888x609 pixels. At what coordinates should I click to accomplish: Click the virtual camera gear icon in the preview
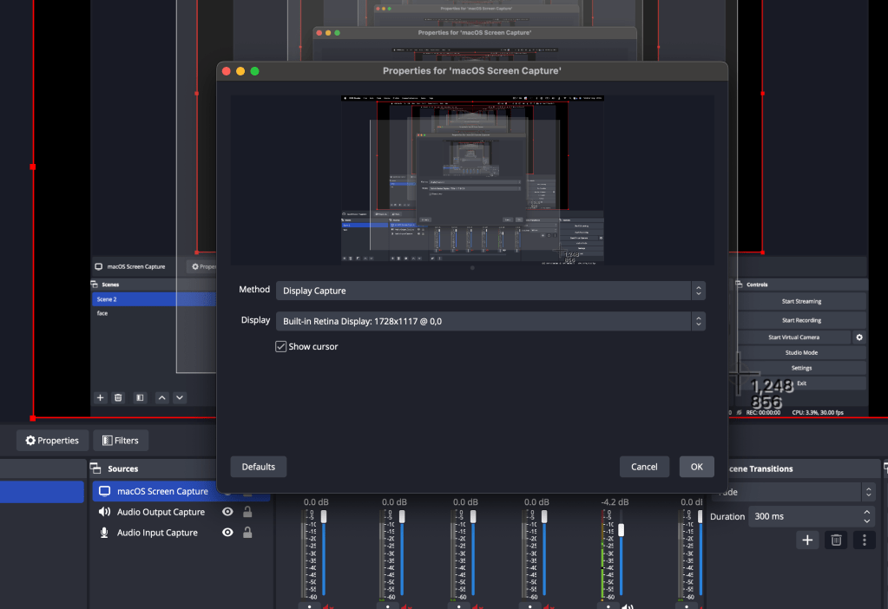[x=859, y=337]
